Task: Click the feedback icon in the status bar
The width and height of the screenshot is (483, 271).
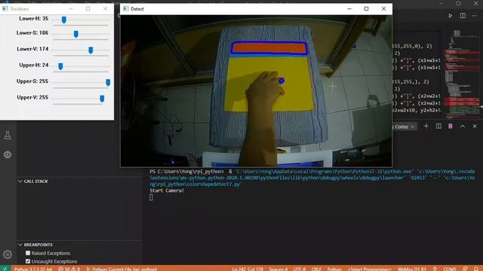Action: coord(465,269)
